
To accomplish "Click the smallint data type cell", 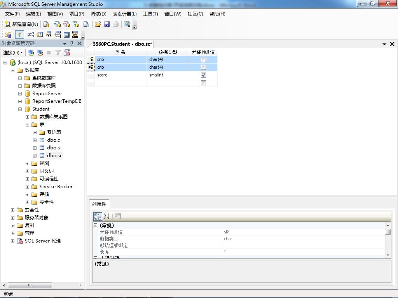I will point(168,75).
